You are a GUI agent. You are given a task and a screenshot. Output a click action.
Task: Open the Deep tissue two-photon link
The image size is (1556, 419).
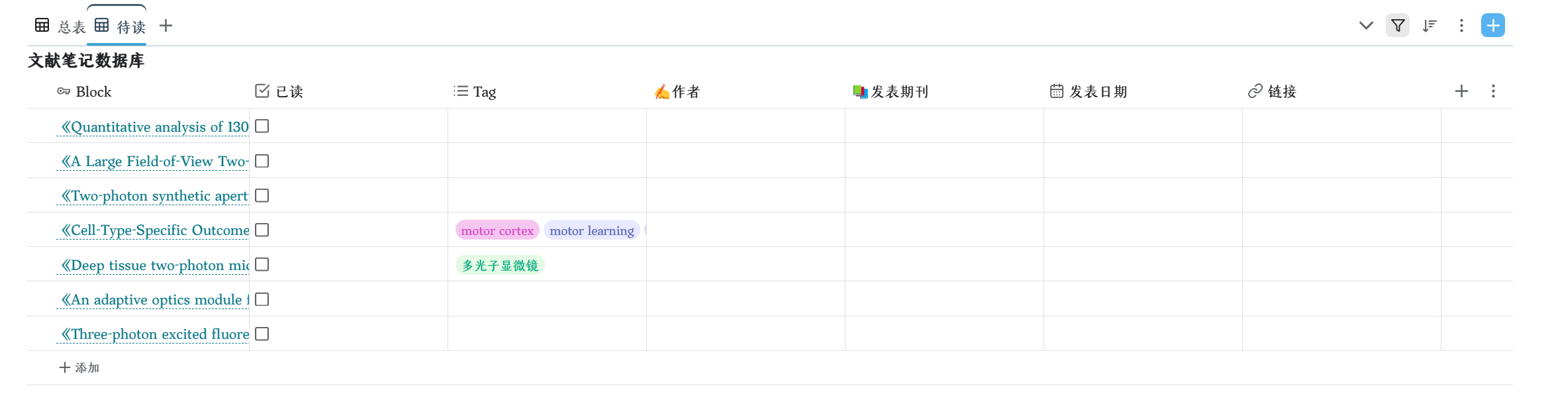155,265
